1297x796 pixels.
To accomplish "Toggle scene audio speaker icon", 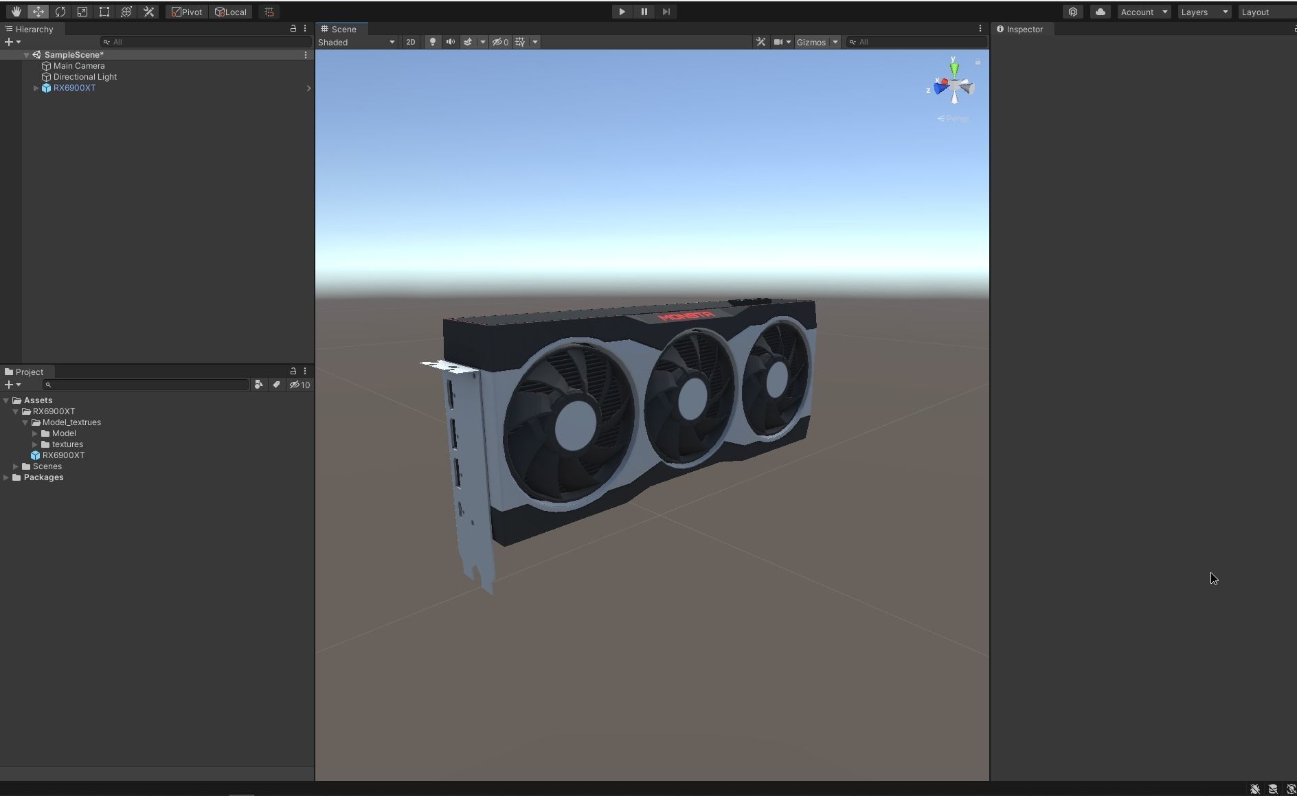I will click(x=450, y=42).
